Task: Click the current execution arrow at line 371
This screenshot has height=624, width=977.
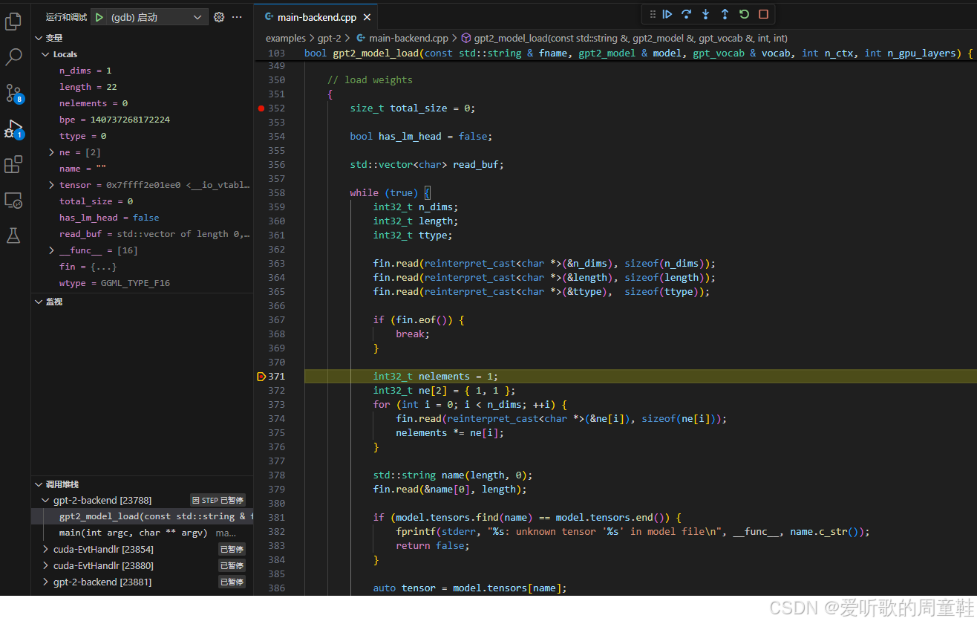Action: pos(261,377)
